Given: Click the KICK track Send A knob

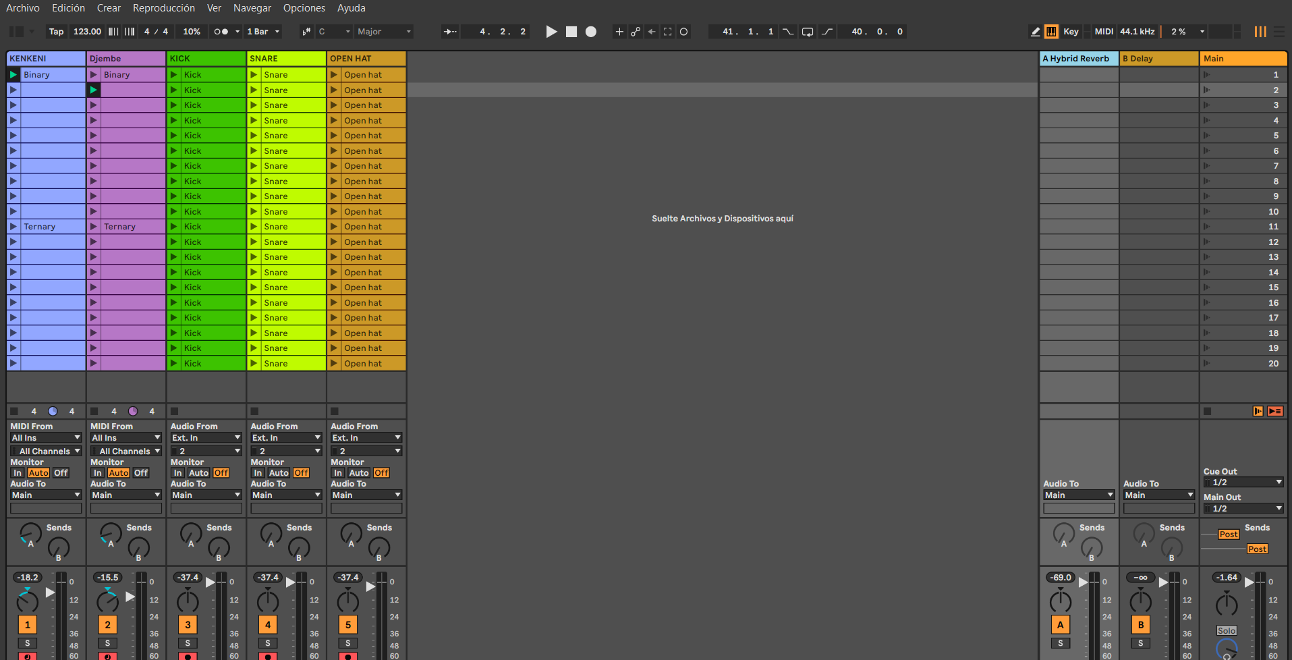Looking at the screenshot, I should click(x=191, y=534).
